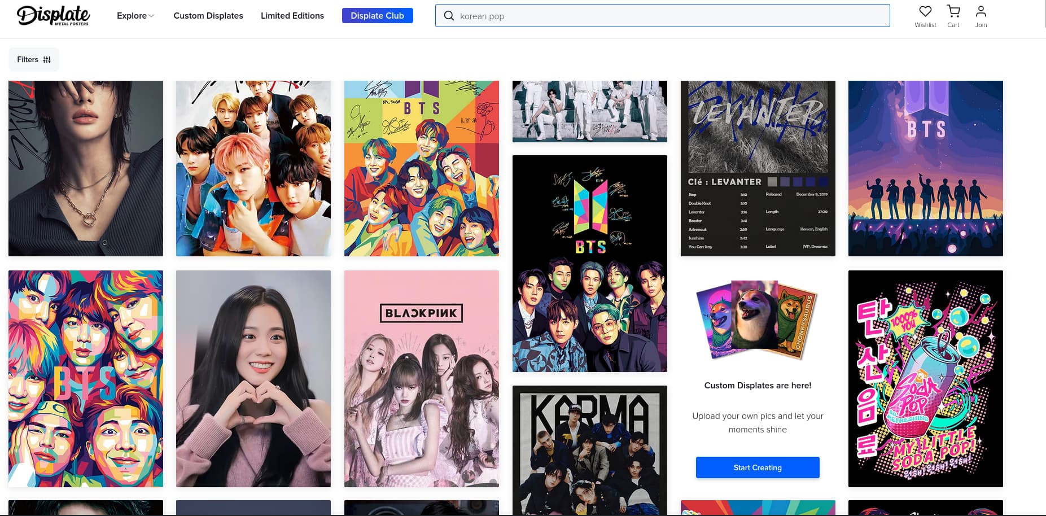Click the Displate Club button
Viewport: 1046px width, 516px height.
click(377, 16)
